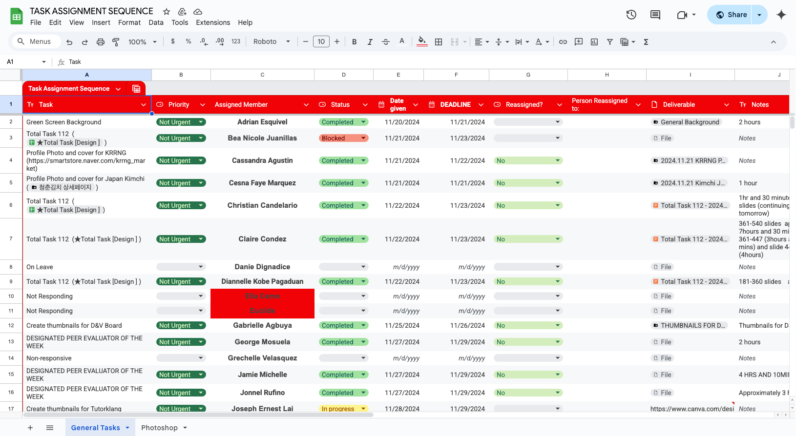Toggle bold formatting
This screenshot has width=796, height=436.
[x=355, y=42]
